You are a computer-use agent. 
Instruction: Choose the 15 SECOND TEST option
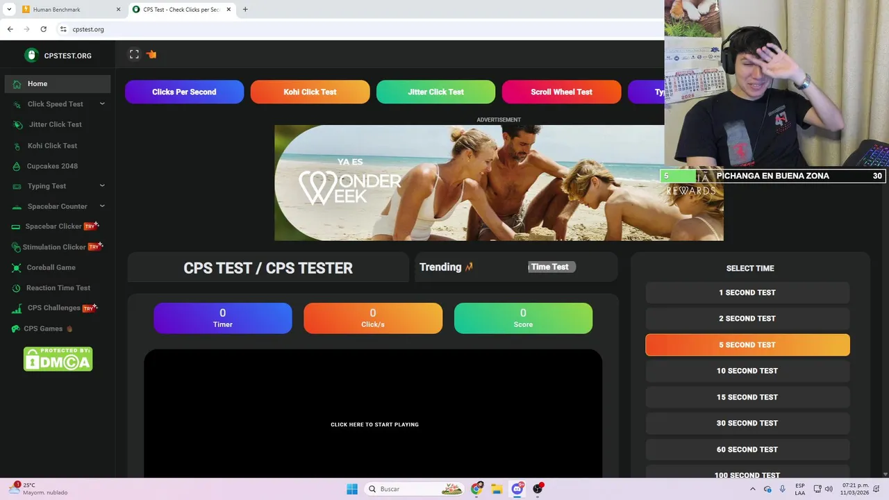tap(747, 397)
